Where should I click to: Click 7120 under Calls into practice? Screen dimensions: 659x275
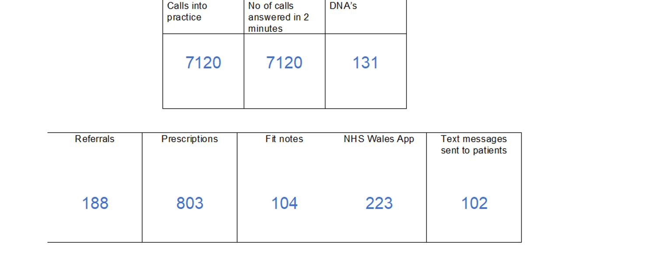click(x=203, y=63)
